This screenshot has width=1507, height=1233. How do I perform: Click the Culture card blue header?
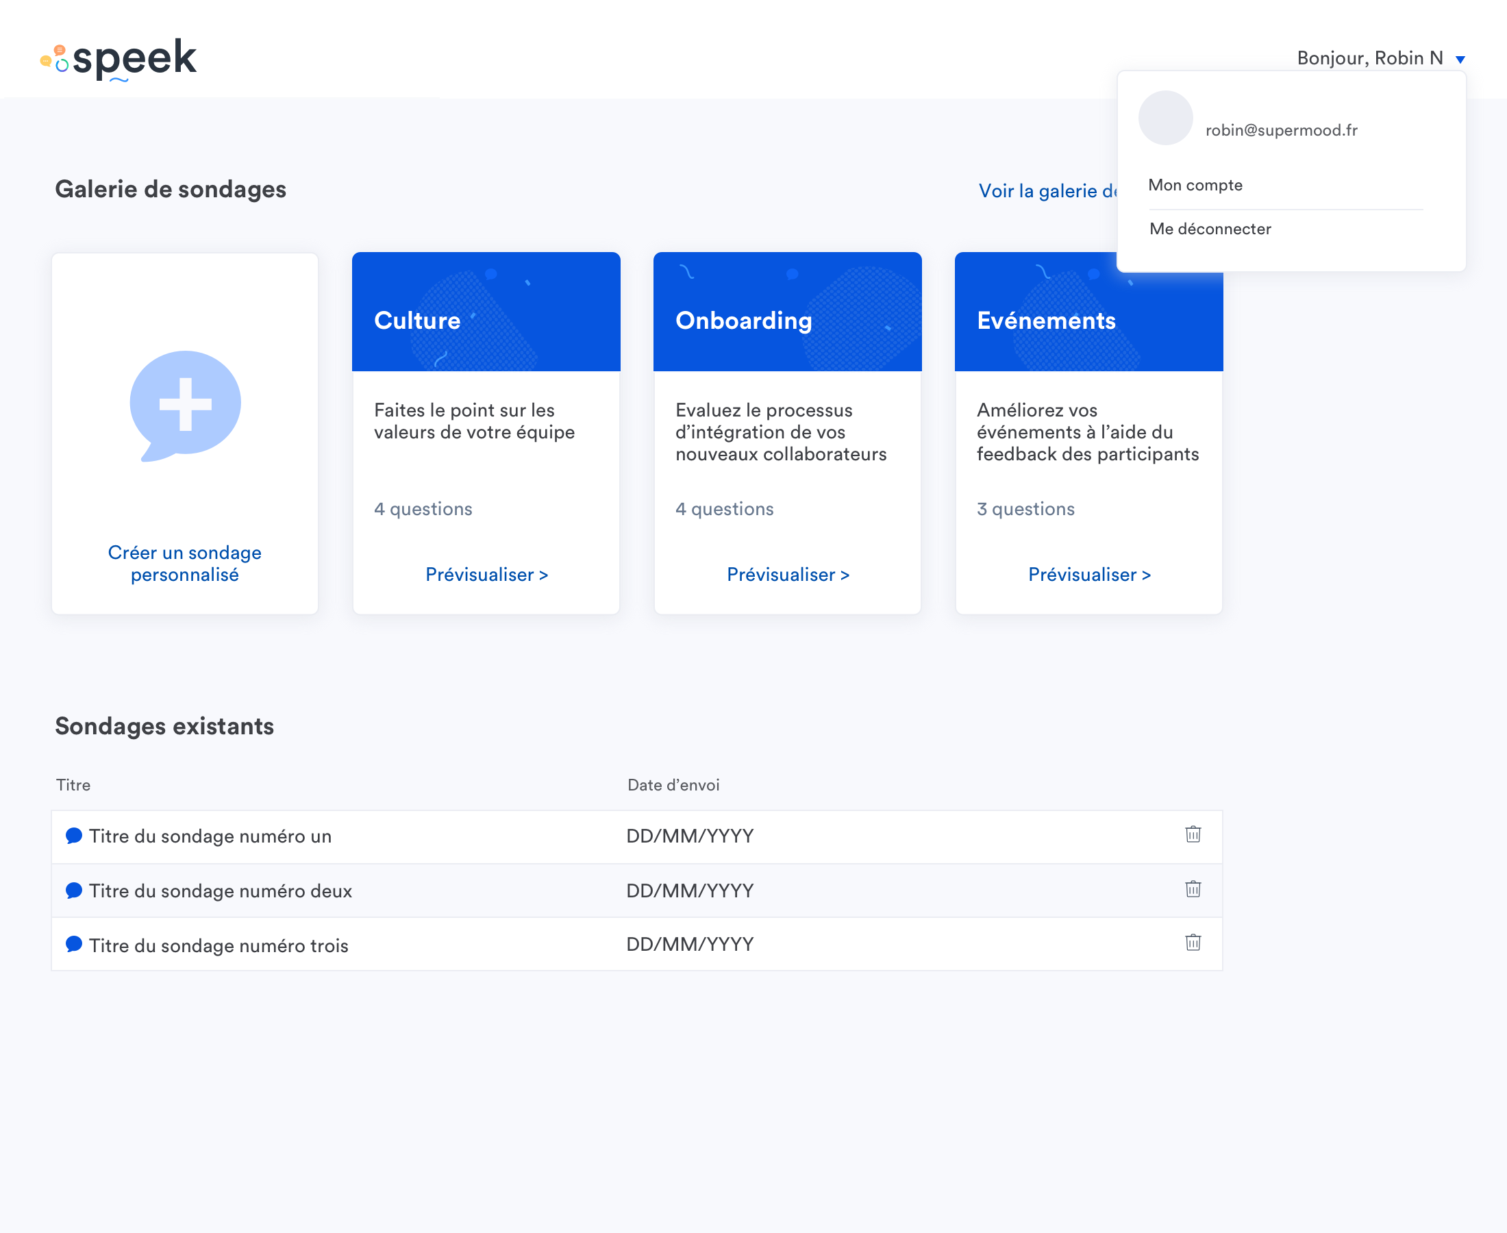pyautogui.click(x=486, y=312)
